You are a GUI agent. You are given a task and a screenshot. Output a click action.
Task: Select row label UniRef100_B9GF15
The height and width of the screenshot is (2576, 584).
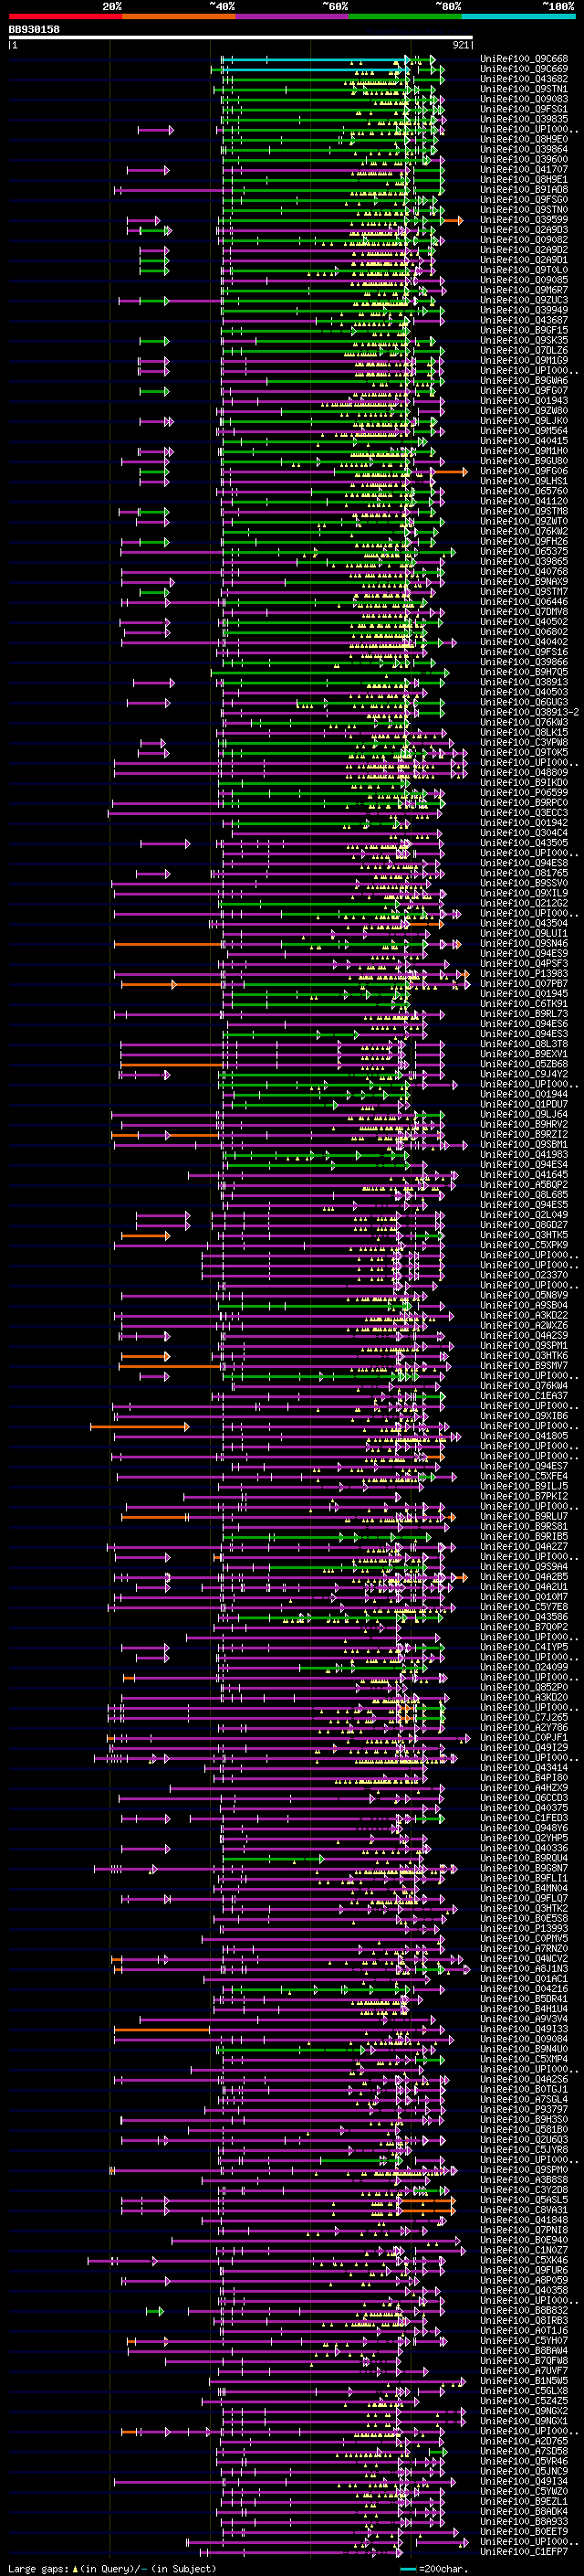coord(524,330)
